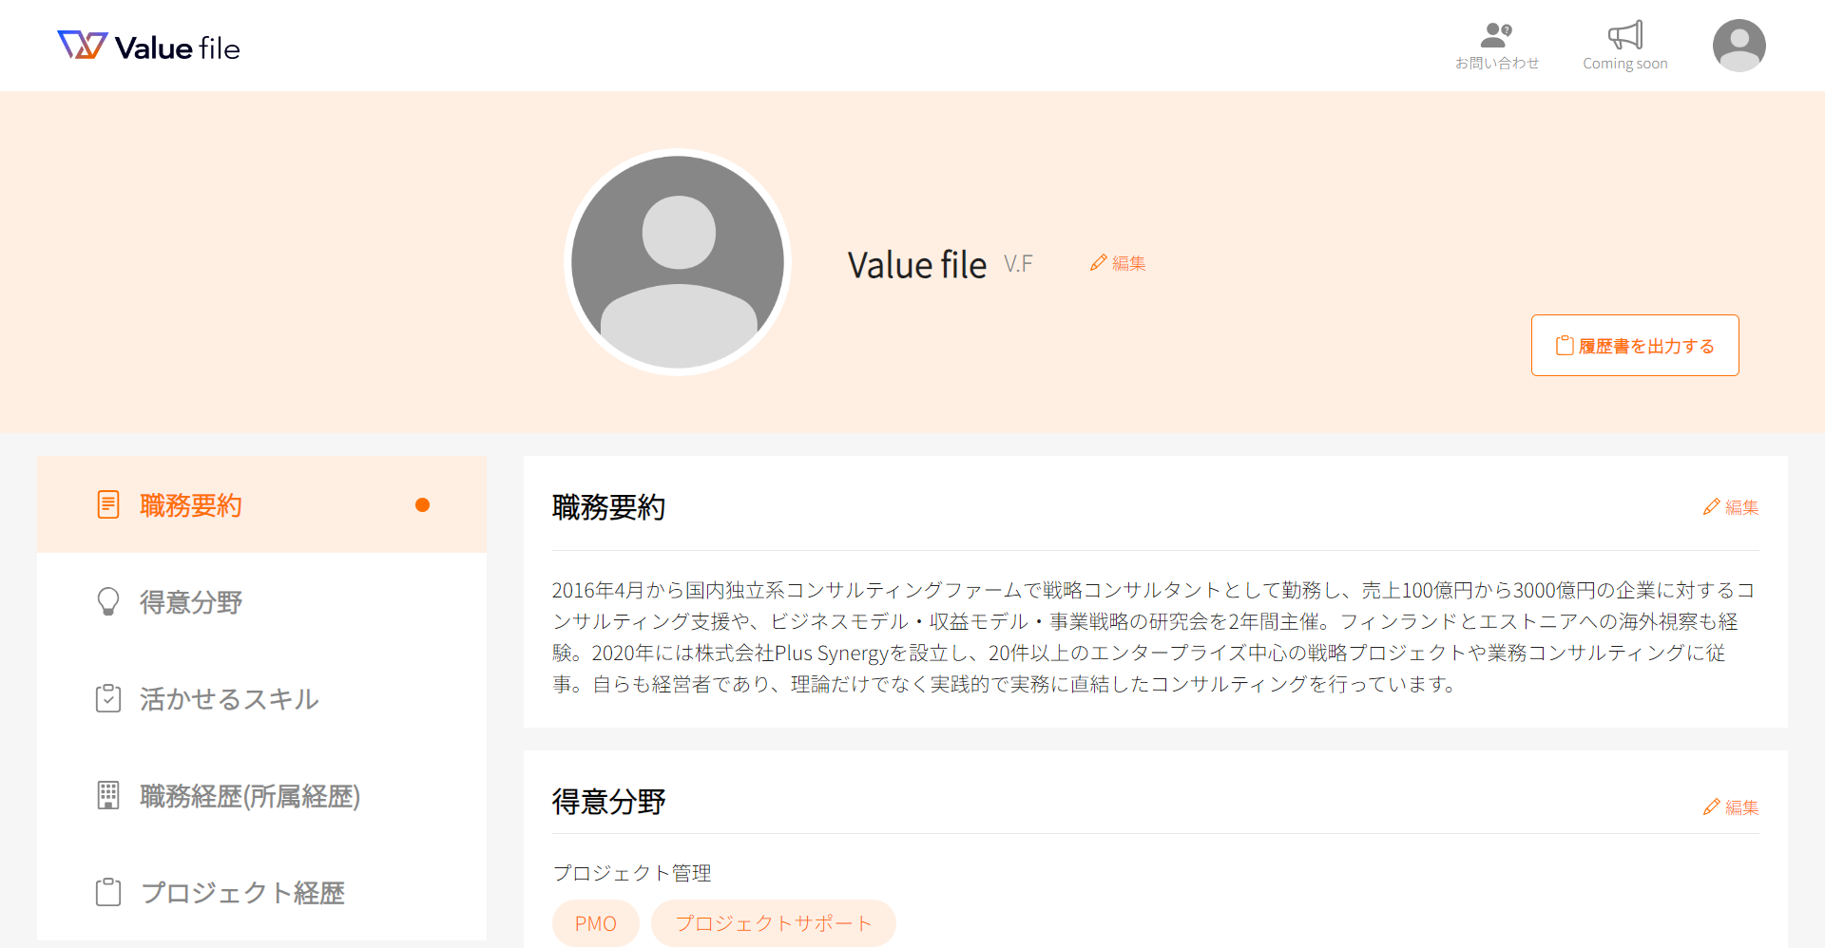
Task: Click the orange dot indicator on 職務要約
Action: pyautogui.click(x=423, y=505)
